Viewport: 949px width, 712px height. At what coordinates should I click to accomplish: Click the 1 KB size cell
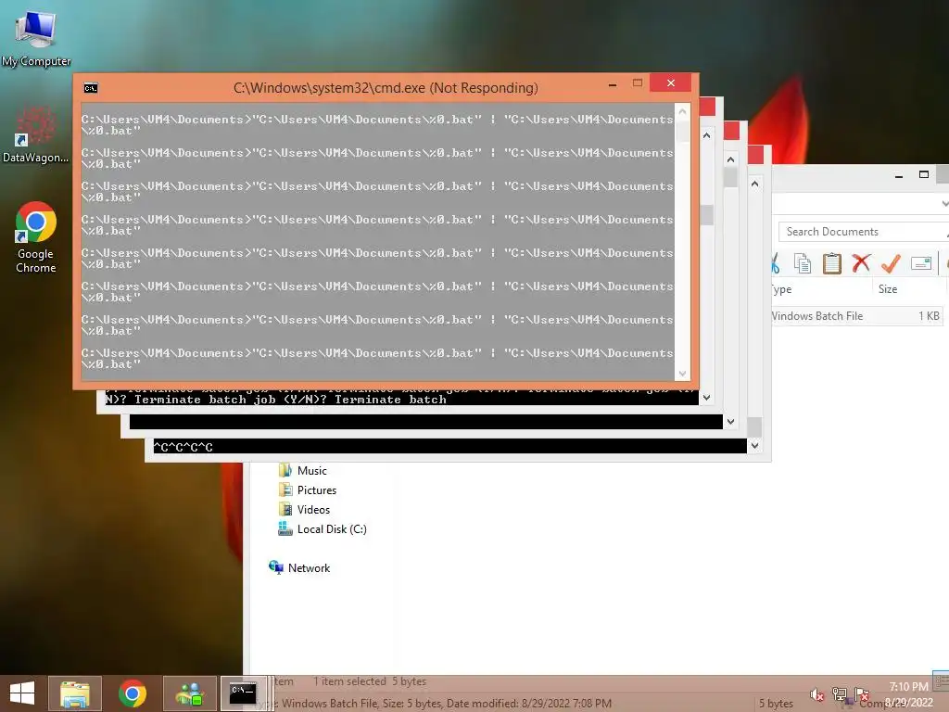click(x=929, y=315)
